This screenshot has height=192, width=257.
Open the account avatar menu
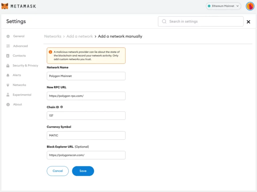pos(250,6)
